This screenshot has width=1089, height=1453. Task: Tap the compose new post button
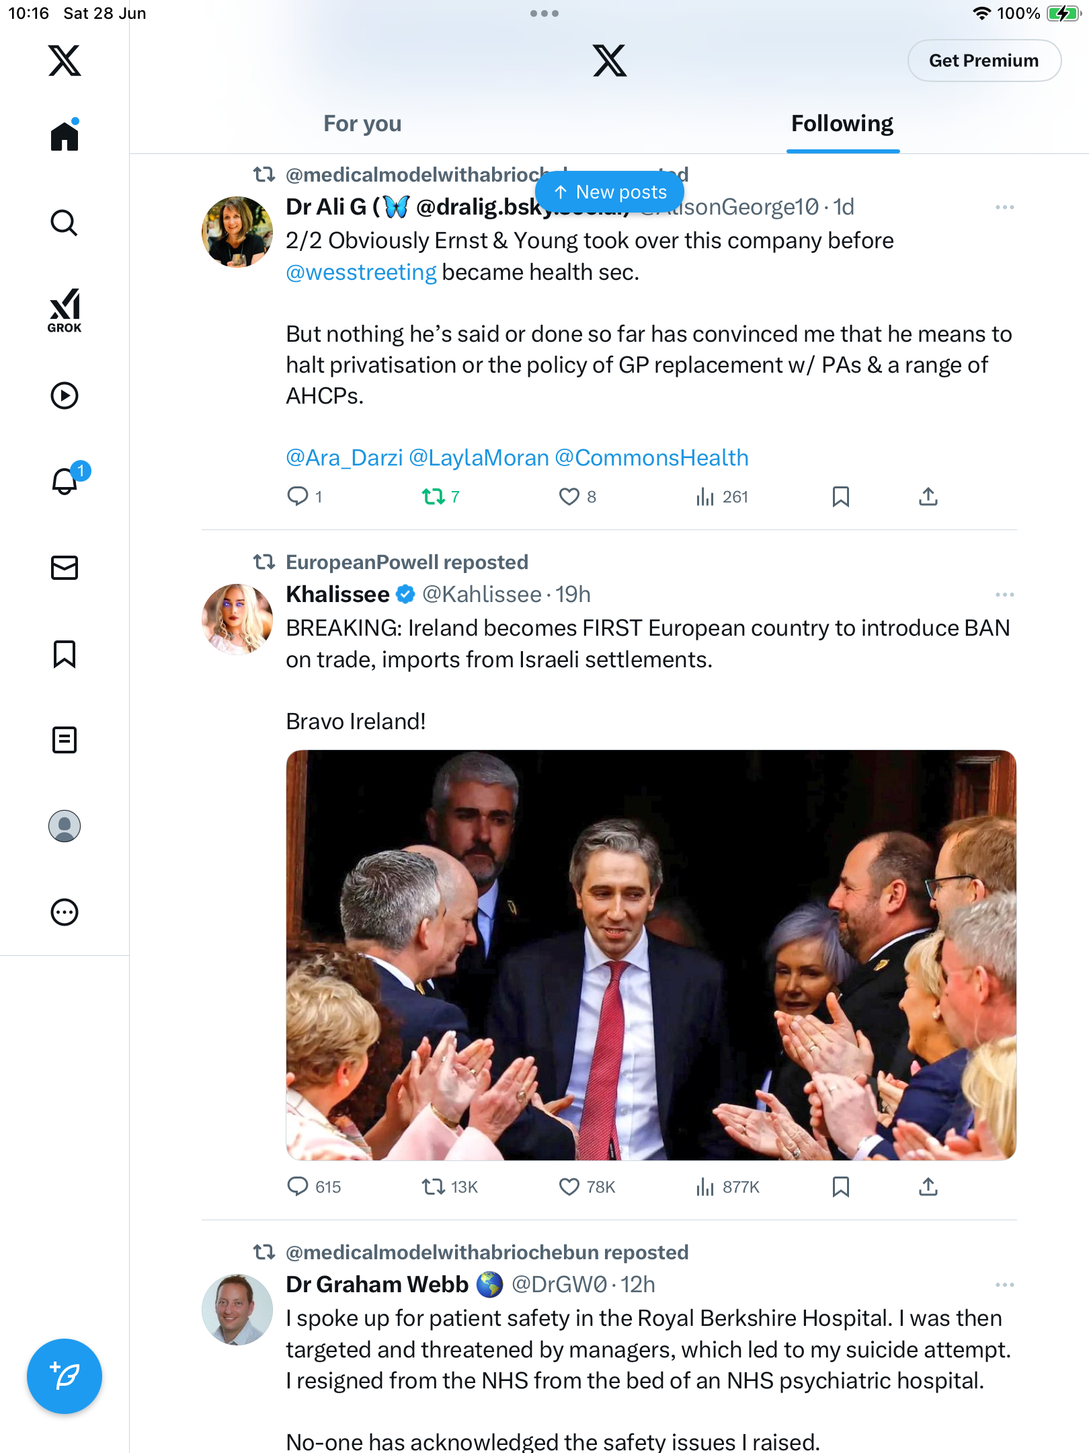[x=65, y=1376]
